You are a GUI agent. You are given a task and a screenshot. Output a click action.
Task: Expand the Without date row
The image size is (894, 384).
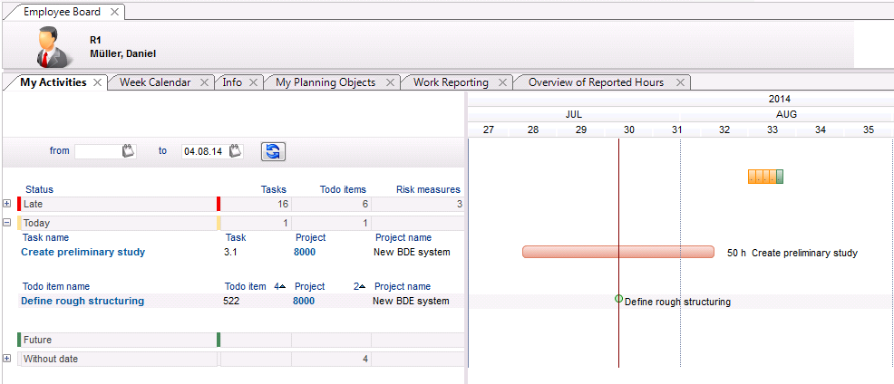point(7,359)
